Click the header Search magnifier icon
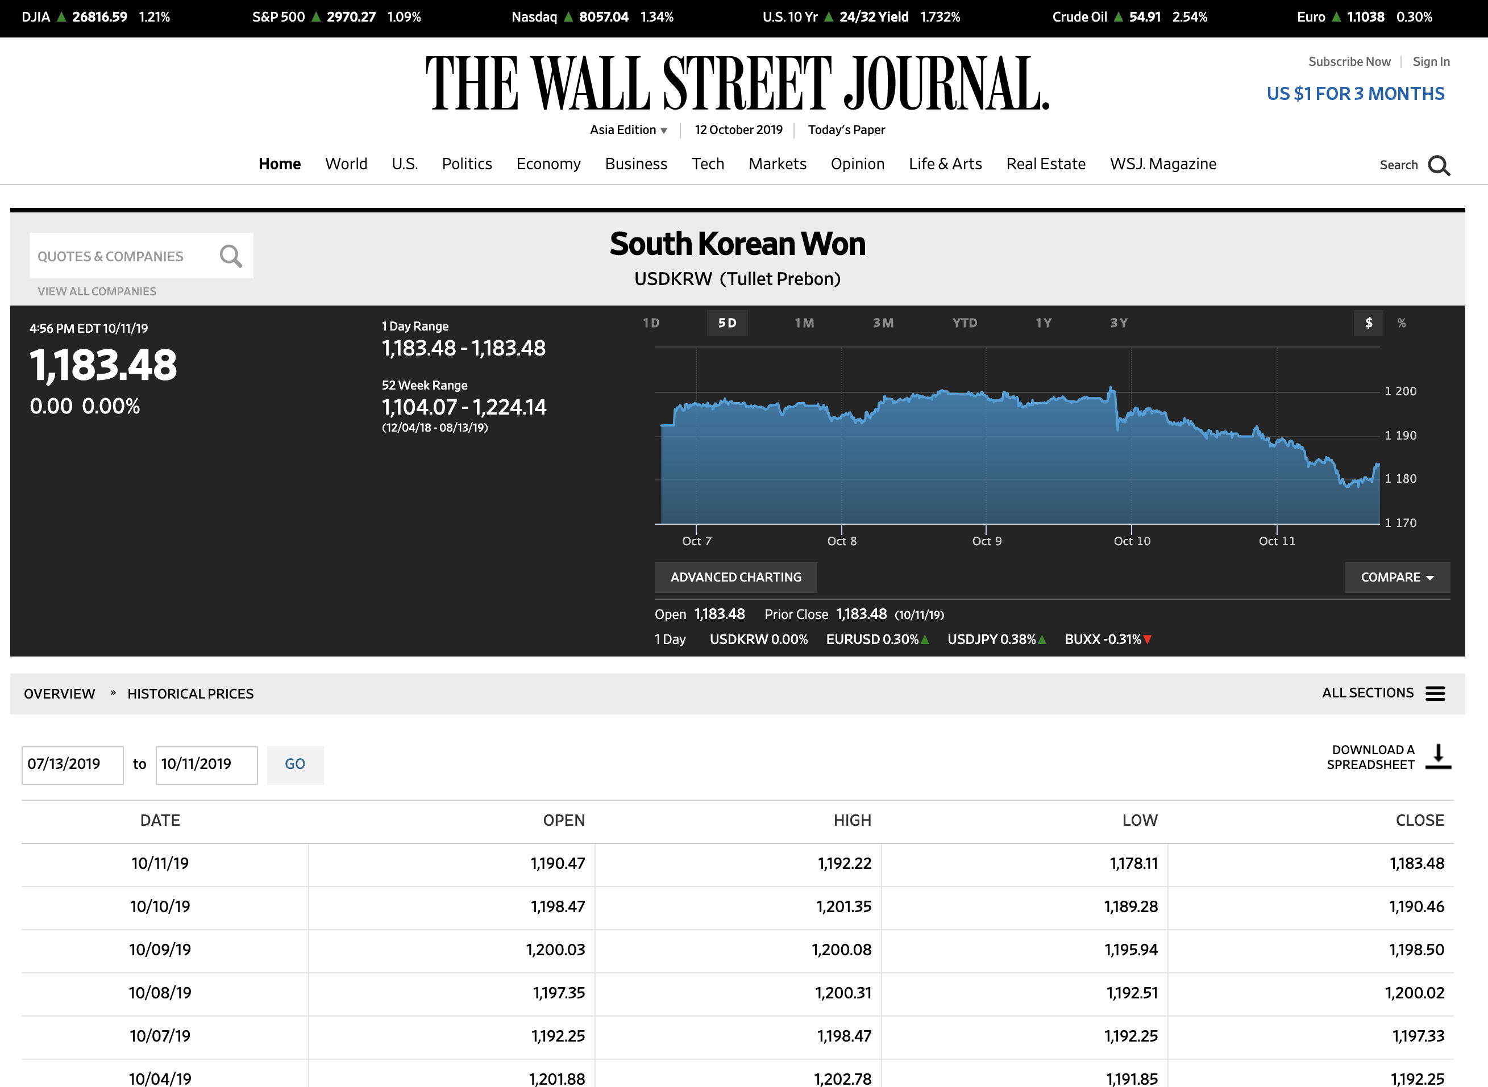Screen dimensions: 1488x1087 coord(1439,165)
